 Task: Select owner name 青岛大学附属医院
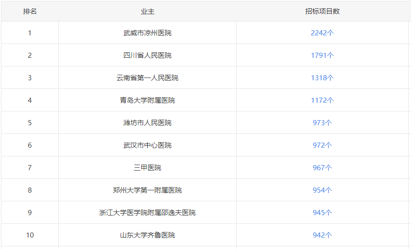click(147, 100)
